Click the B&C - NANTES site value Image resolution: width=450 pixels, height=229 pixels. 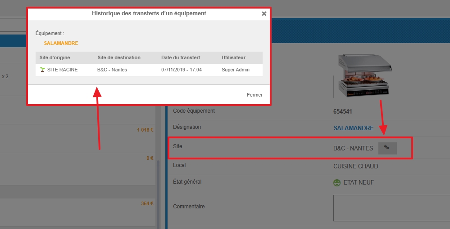pyautogui.click(x=353, y=148)
